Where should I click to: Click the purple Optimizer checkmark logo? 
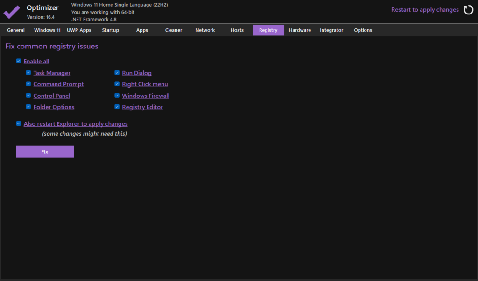click(x=12, y=11)
